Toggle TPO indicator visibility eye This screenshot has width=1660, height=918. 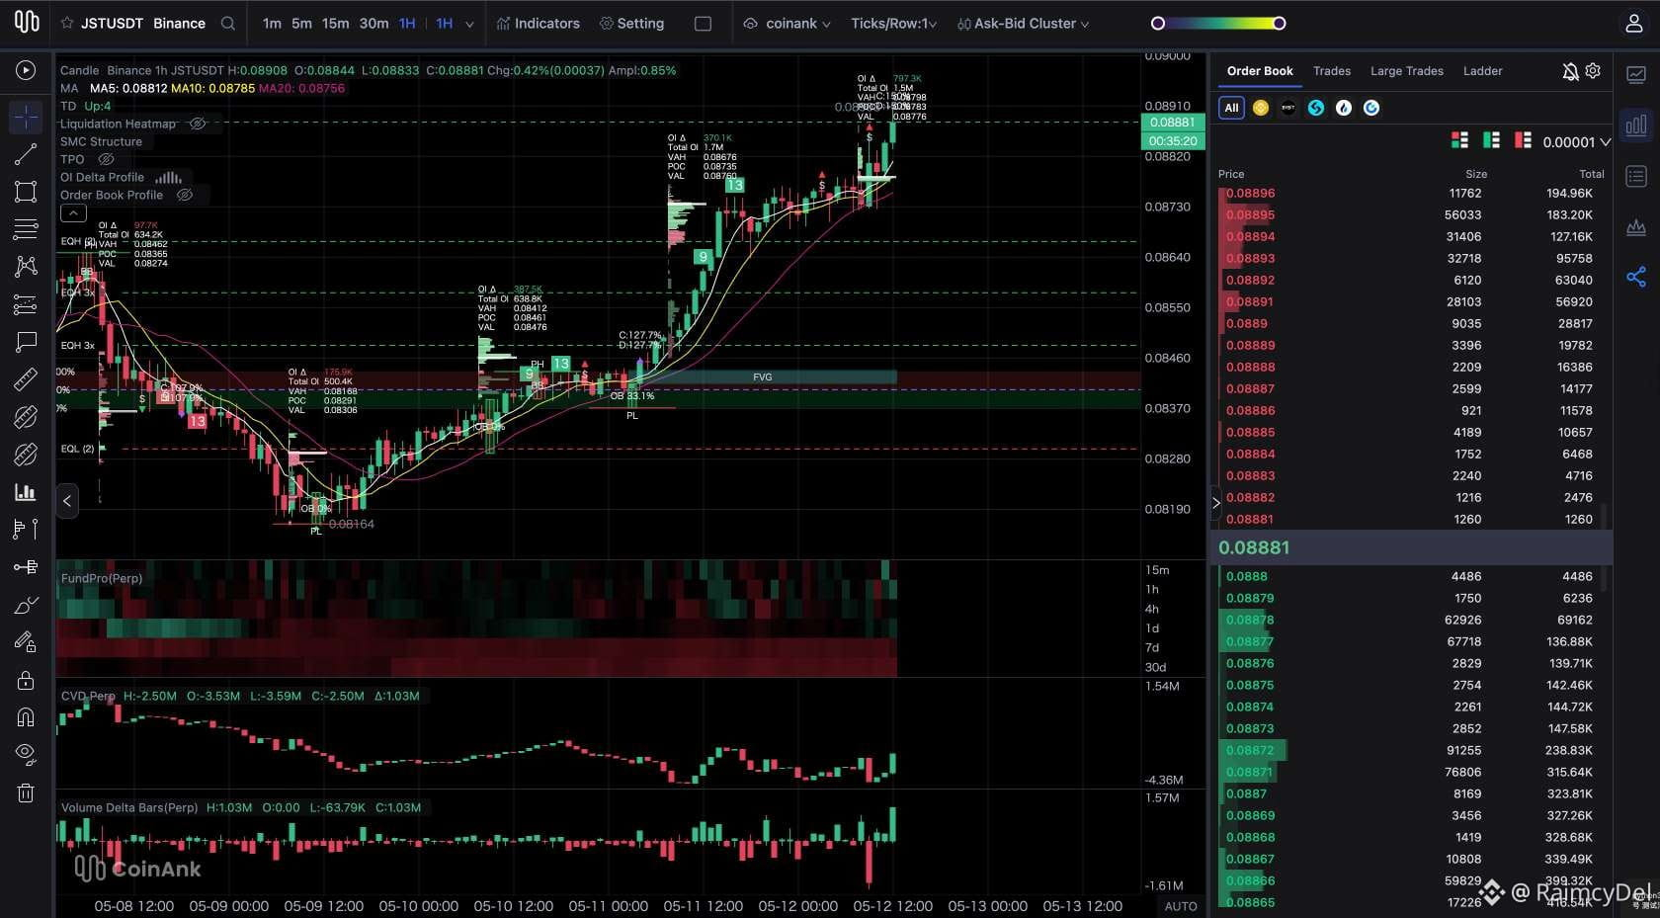coord(107,159)
